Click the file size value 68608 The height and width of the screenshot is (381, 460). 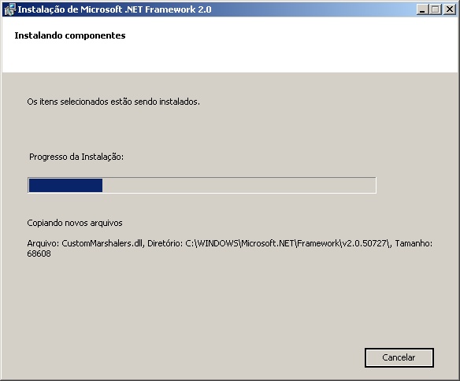[x=39, y=253]
